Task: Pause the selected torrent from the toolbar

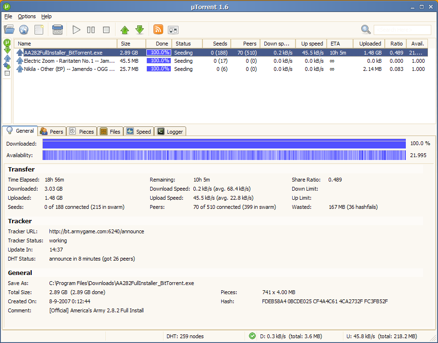Action: click(91, 30)
